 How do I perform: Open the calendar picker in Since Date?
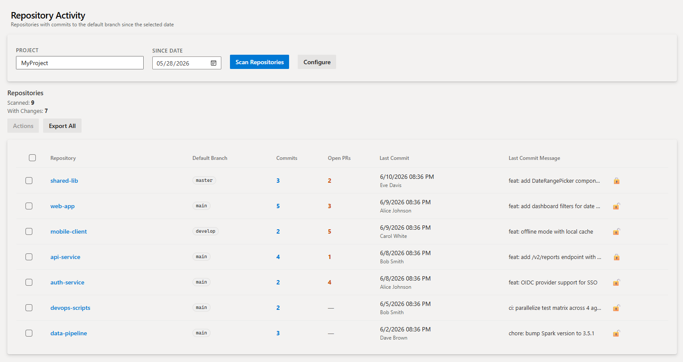click(214, 63)
